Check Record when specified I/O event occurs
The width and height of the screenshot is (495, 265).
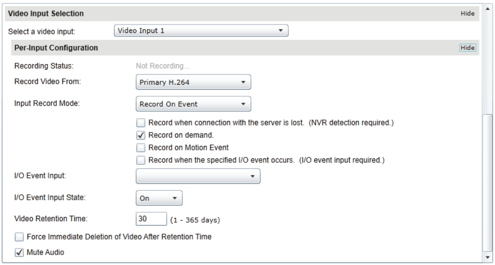[x=140, y=160]
